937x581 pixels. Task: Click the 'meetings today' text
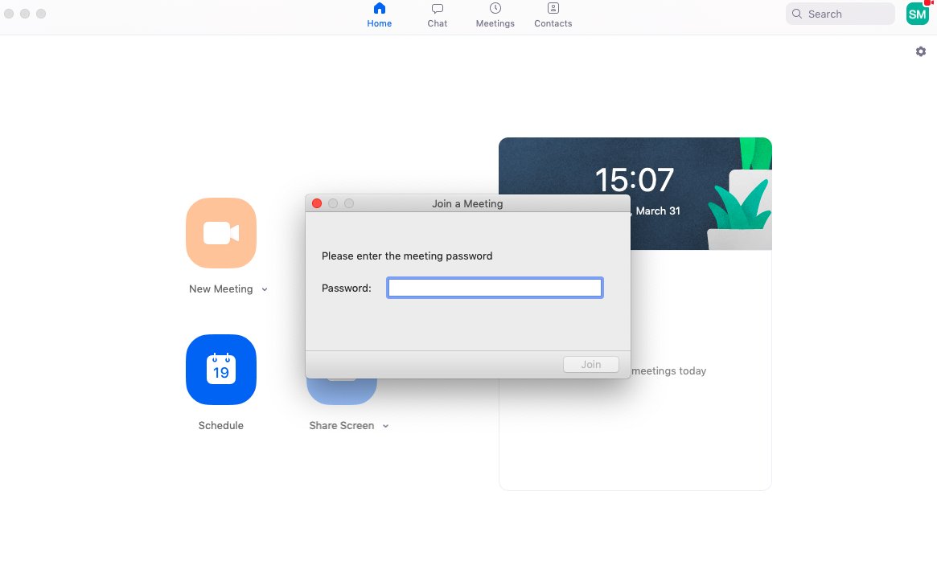(x=668, y=370)
